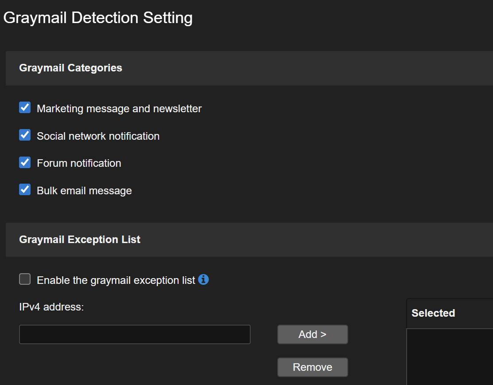Untick the Forum notification checkbox
This screenshot has height=385, width=493.
coord(25,163)
